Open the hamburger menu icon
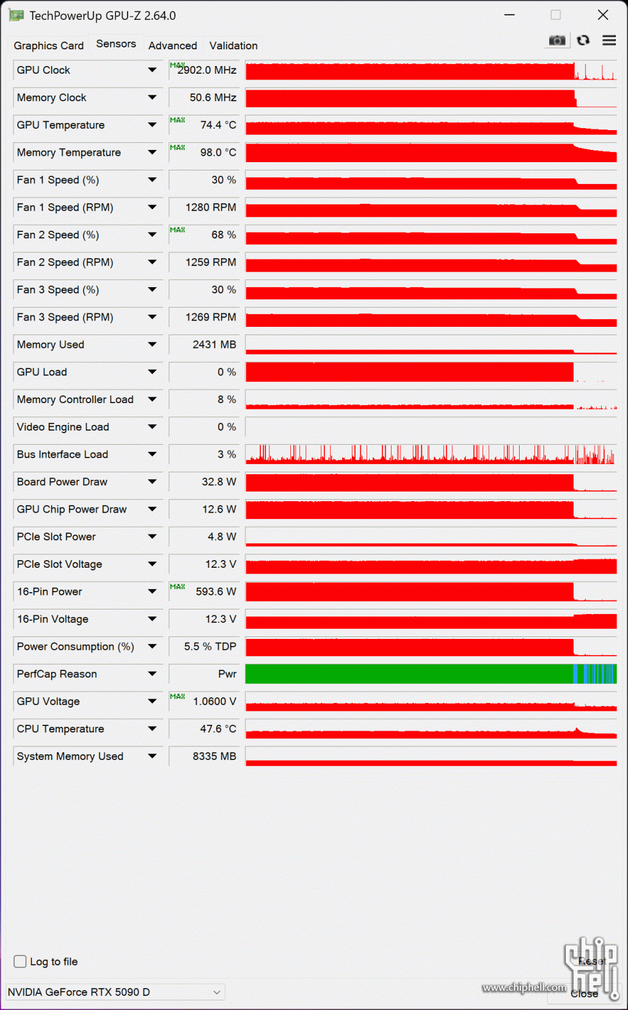The height and width of the screenshot is (1010, 628). click(x=609, y=40)
